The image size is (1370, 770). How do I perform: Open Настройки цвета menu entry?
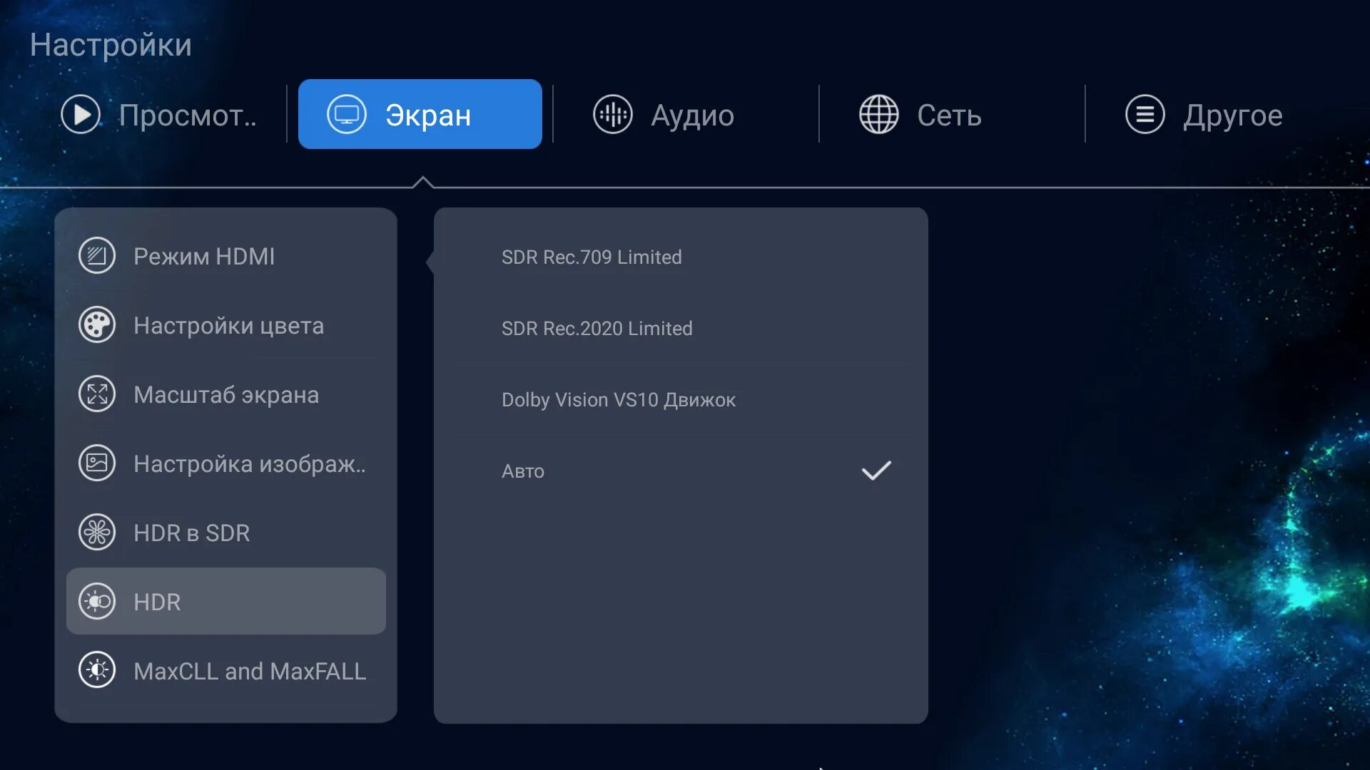tap(228, 325)
